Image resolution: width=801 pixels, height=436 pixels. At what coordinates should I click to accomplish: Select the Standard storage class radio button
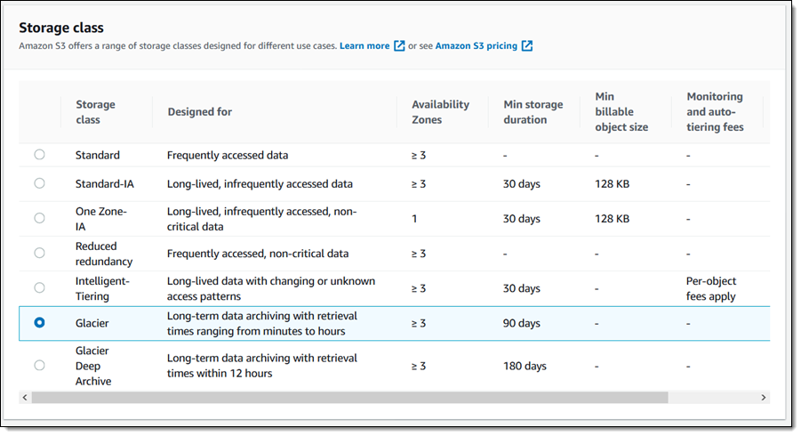[x=39, y=155]
